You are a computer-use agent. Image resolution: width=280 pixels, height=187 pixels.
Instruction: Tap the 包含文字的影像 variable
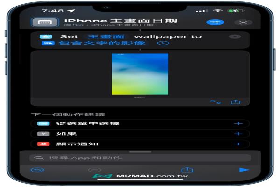102,43
